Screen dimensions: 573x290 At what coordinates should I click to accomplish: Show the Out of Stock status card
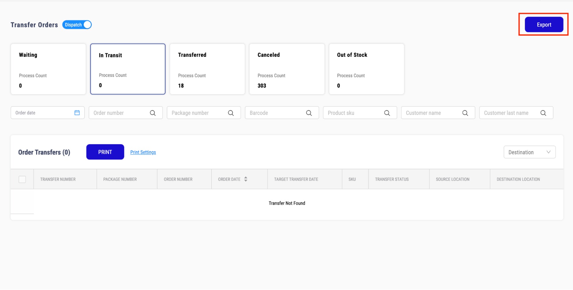(x=366, y=69)
